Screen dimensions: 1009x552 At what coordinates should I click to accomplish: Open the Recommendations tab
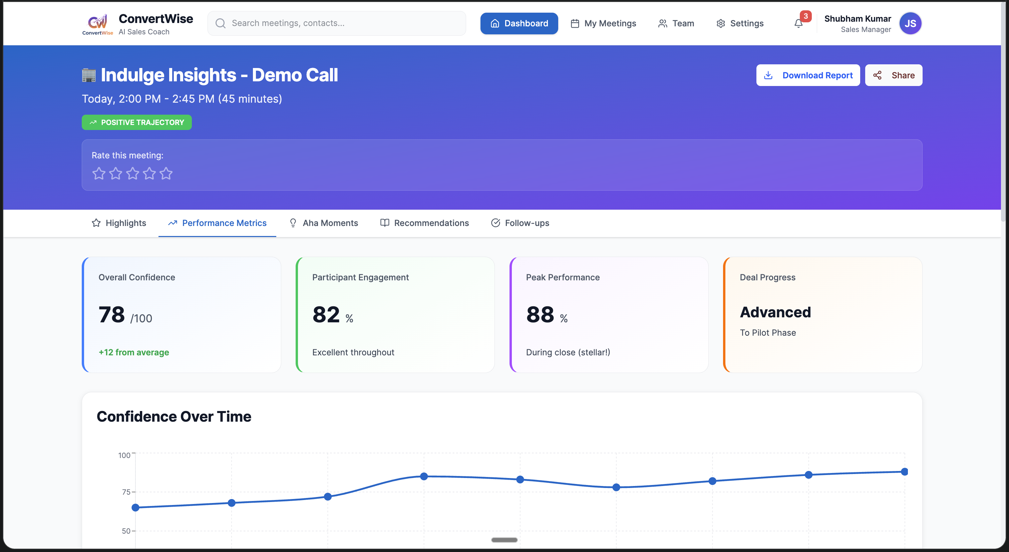coord(425,223)
